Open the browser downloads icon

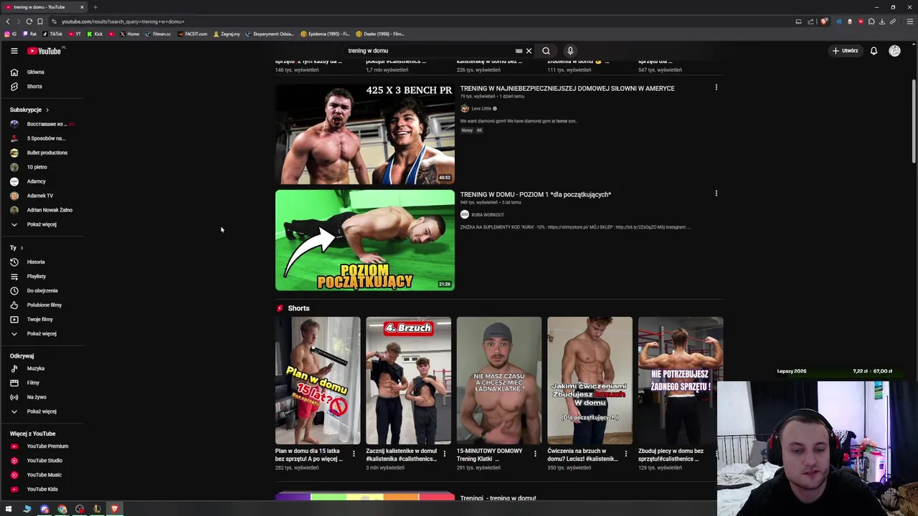point(882,21)
